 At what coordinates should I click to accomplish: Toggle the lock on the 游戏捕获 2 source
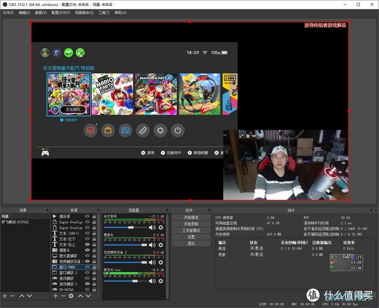(94, 284)
